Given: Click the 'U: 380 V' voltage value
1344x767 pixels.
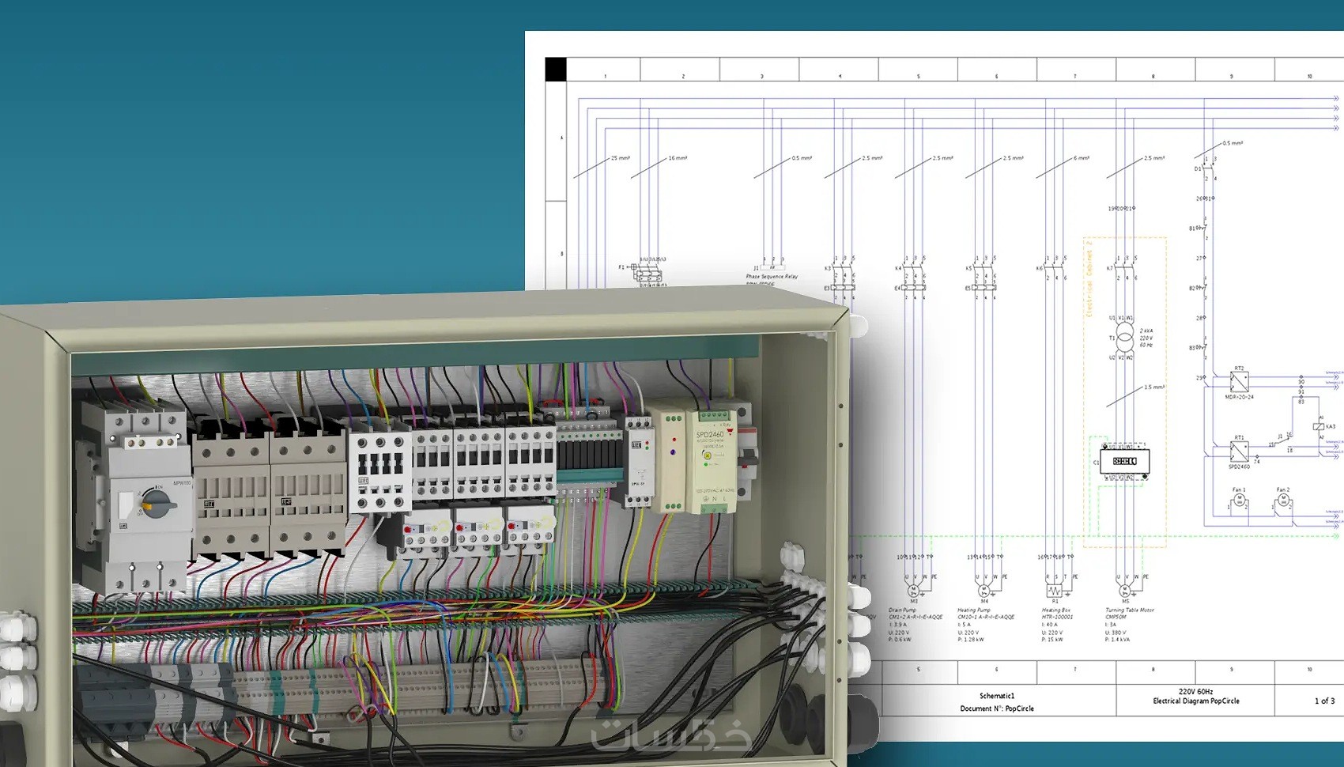Looking at the screenshot, I should 1116,633.
